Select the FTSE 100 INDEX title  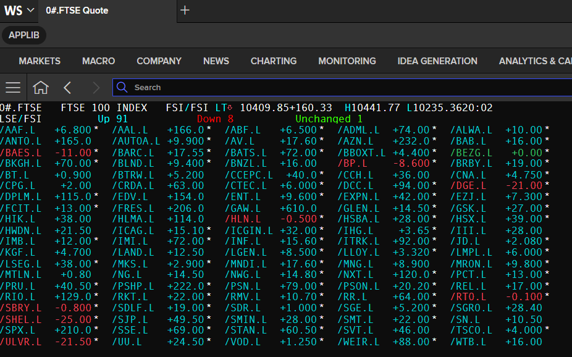[104, 108]
